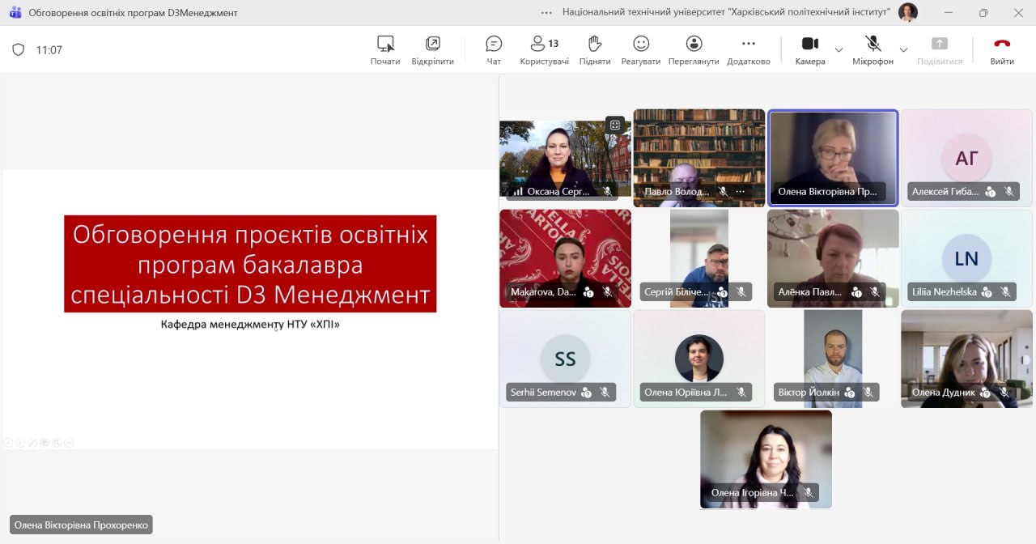The image size is (1036, 544).
Task: Unmute the Мікрофон
Action: click(873, 49)
